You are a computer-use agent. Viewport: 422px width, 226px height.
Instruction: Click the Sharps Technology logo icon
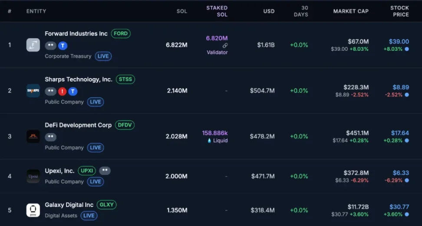pyautogui.click(x=33, y=91)
